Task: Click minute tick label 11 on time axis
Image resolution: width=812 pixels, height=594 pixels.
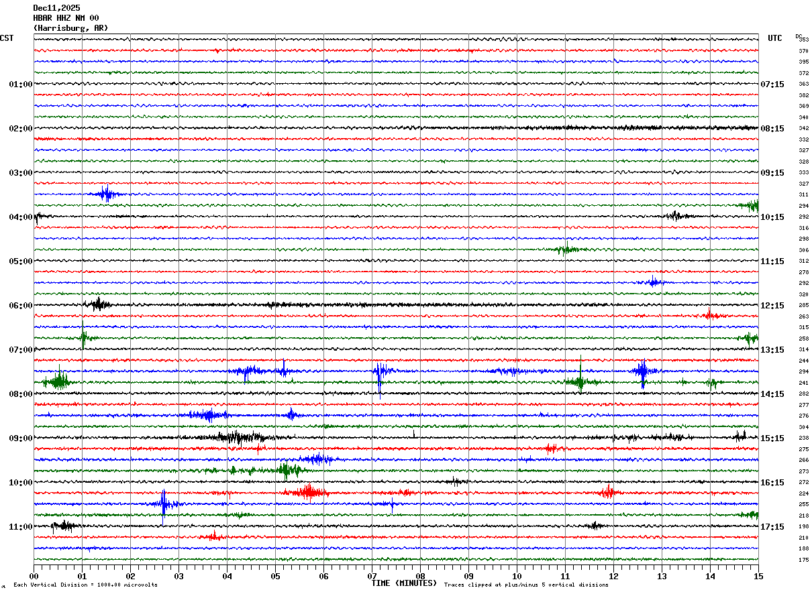Action: tap(565, 577)
